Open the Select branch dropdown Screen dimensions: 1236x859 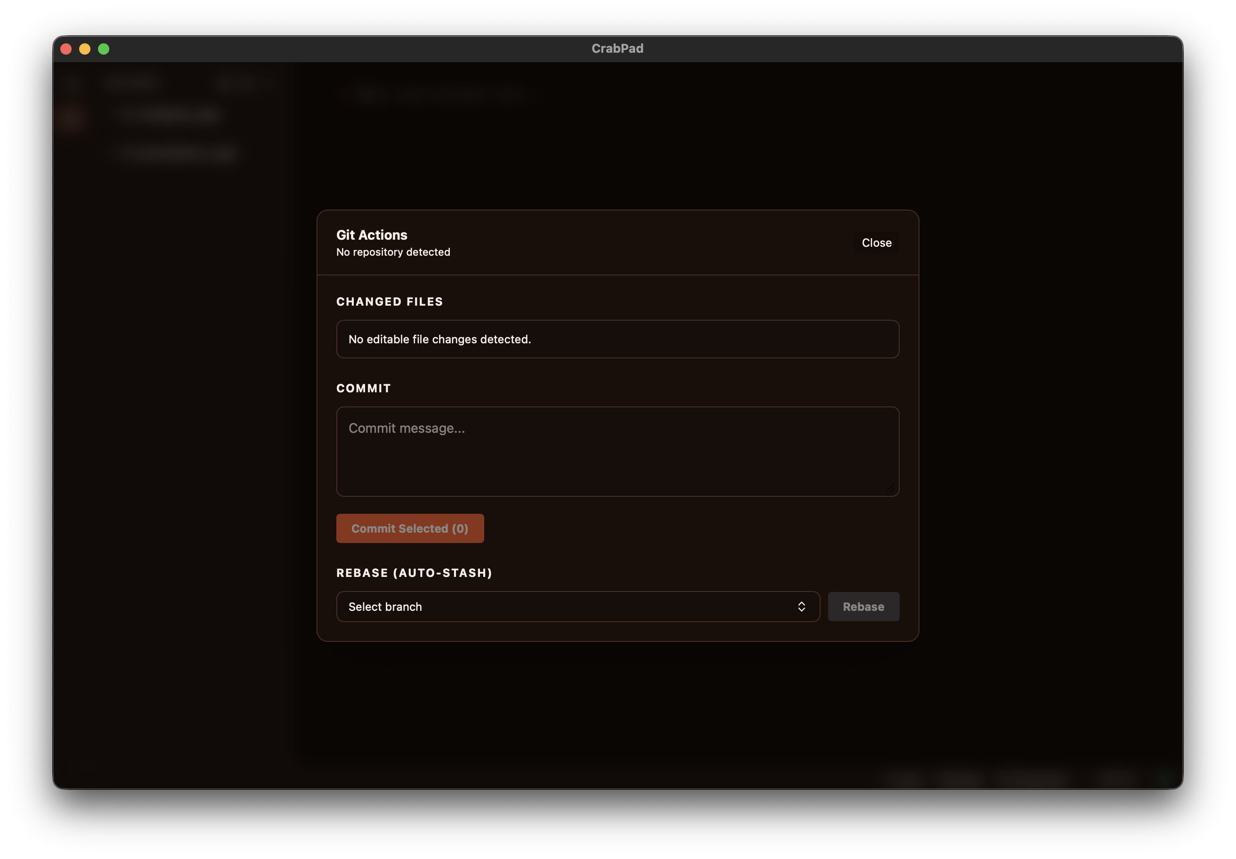click(577, 607)
